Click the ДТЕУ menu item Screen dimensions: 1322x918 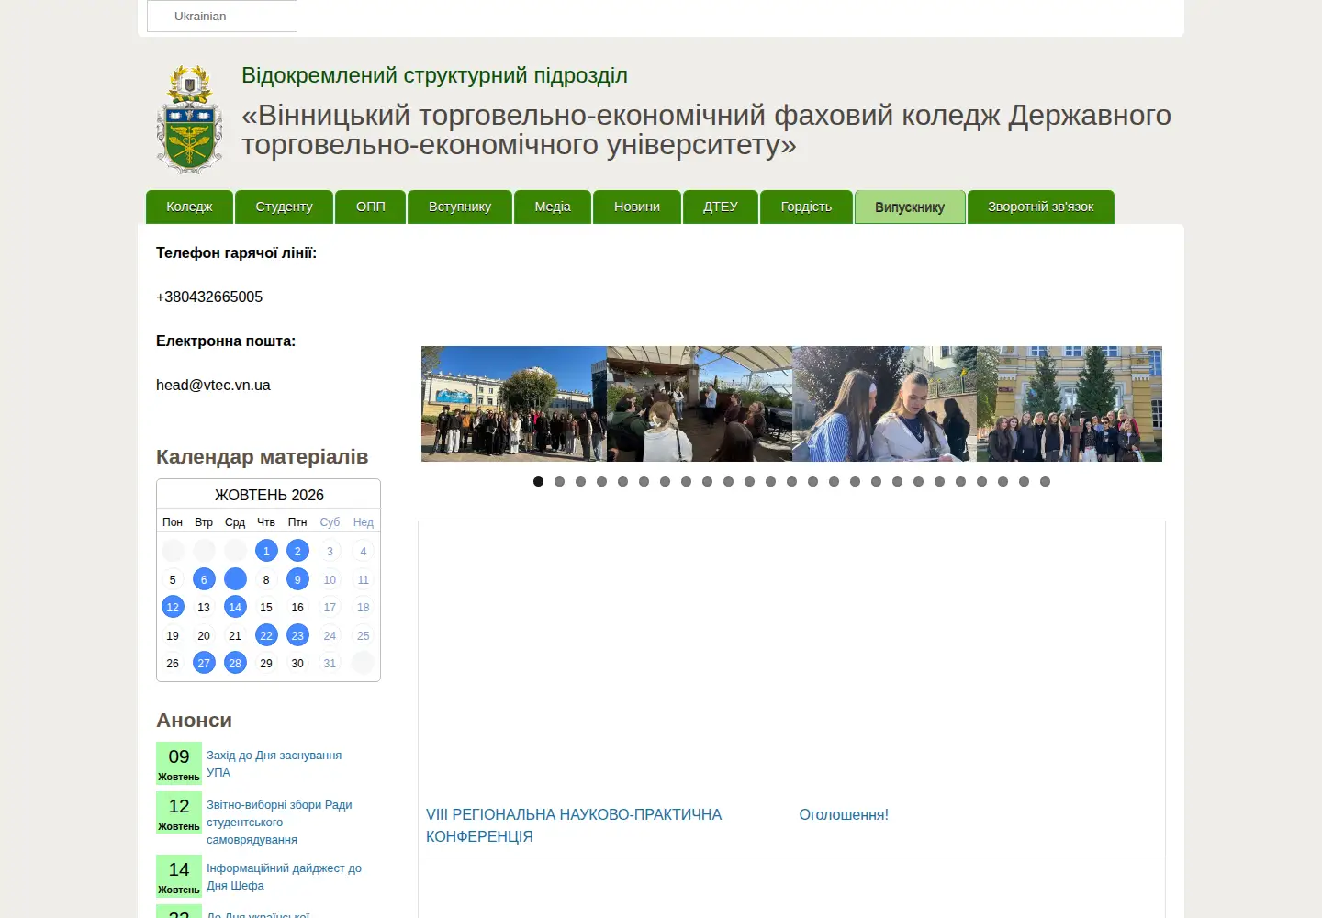pyautogui.click(x=721, y=207)
